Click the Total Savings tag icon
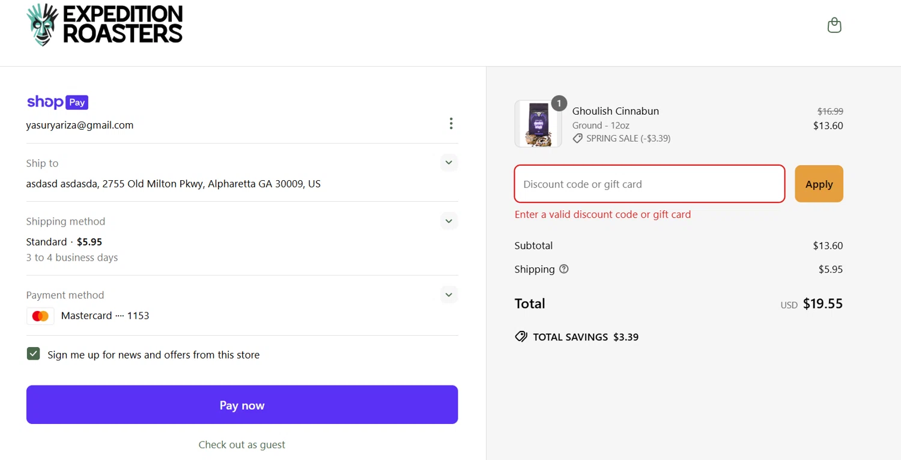 click(521, 337)
